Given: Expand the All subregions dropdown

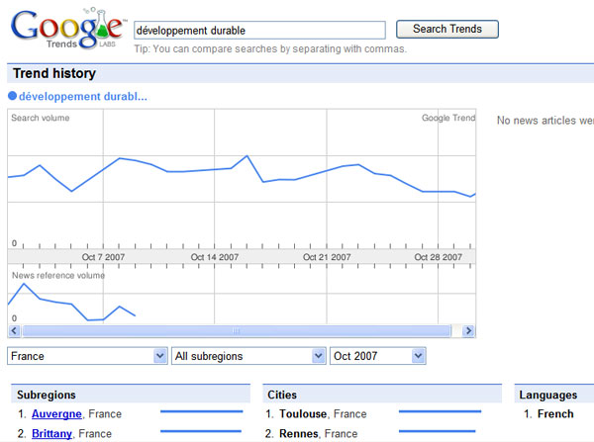Looking at the screenshot, I should tap(248, 356).
